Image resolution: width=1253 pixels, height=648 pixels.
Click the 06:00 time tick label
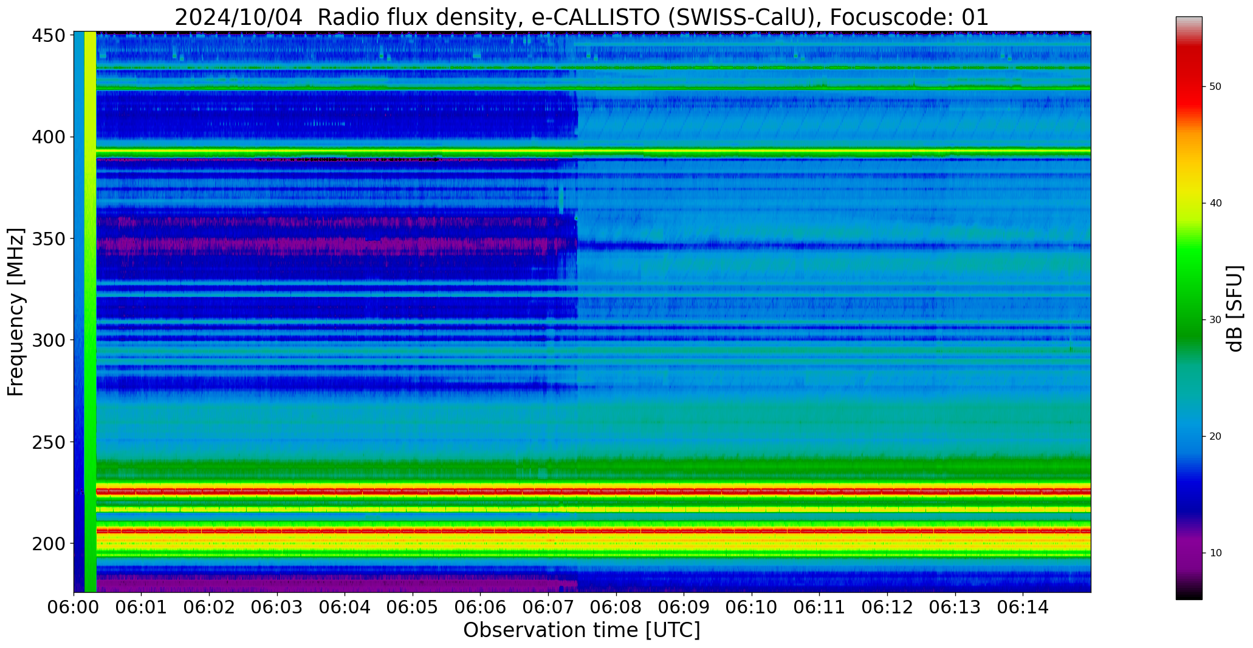(74, 607)
